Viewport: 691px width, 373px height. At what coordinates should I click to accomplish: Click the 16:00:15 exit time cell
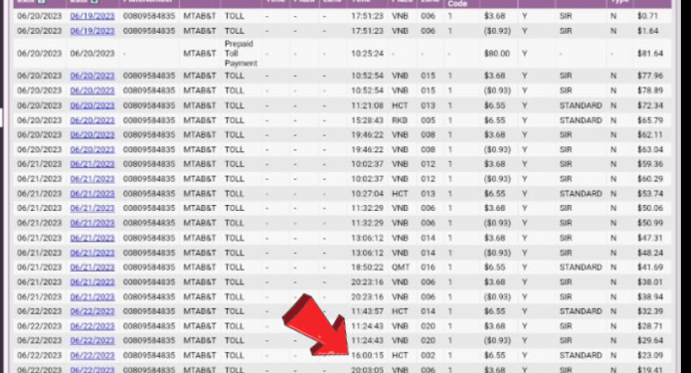coord(367,355)
